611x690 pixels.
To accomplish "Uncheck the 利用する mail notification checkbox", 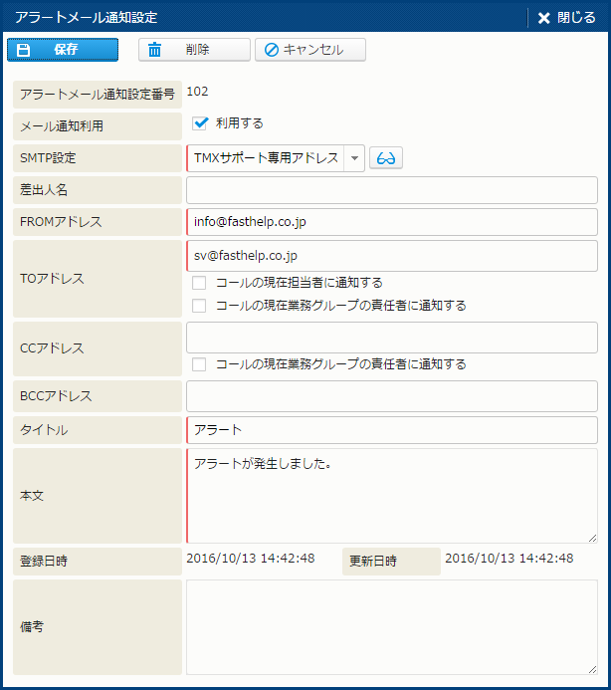I will [x=200, y=123].
